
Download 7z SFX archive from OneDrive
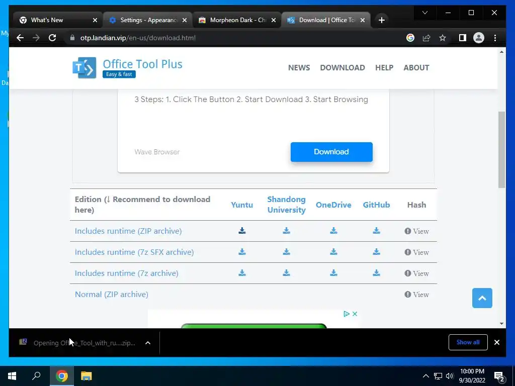334,252
